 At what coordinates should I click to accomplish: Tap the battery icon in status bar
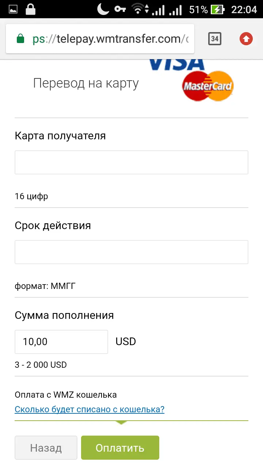point(218,9)
